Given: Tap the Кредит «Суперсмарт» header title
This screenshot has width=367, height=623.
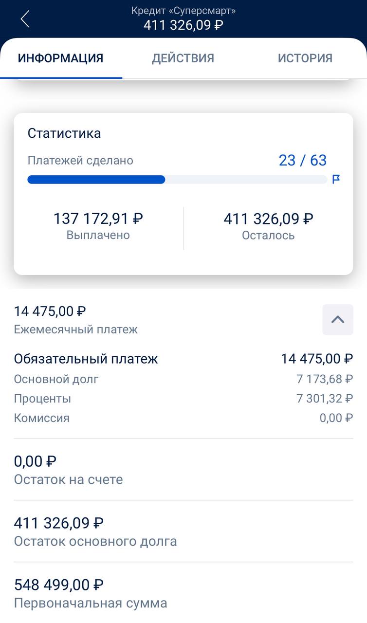Looking at the screenshot, I should 183,11.
